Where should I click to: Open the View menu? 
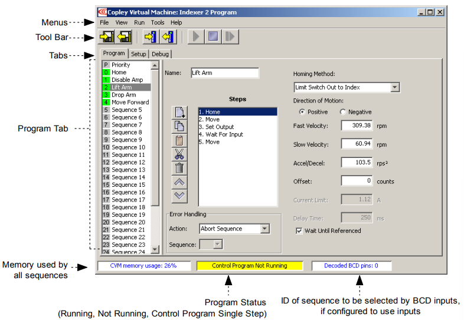[122, 22]
